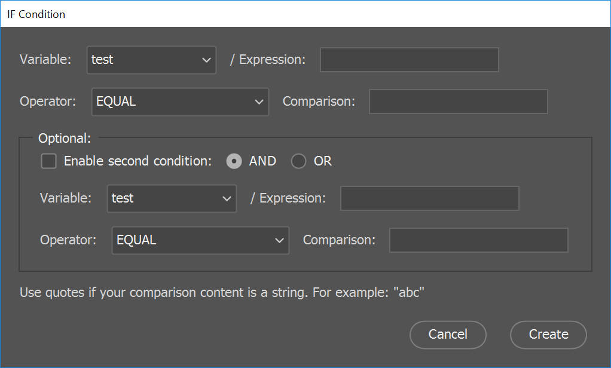The height and width of the screenshot is (368, 611).
Task: Click the Create button
Action: point(548,335)
